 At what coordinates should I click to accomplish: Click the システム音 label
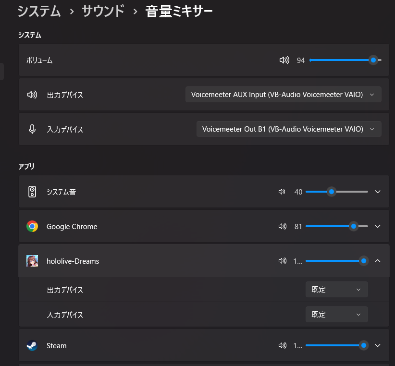click(x=61, y=192)
